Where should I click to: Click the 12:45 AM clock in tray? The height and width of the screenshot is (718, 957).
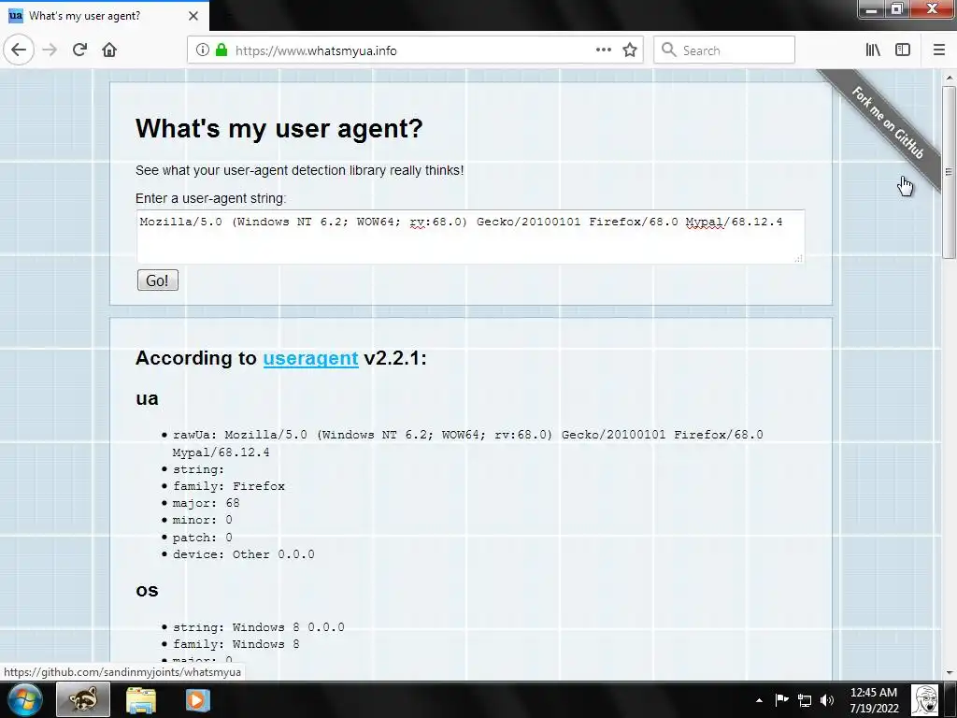874,693
